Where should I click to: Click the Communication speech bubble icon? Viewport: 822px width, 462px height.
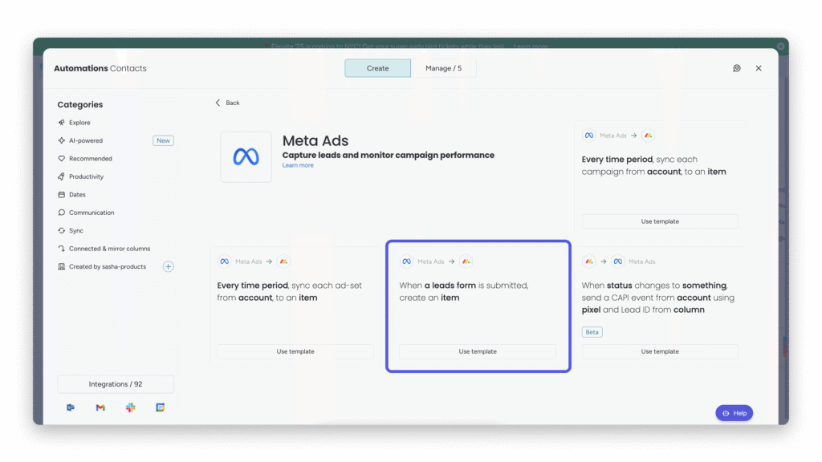61,213
